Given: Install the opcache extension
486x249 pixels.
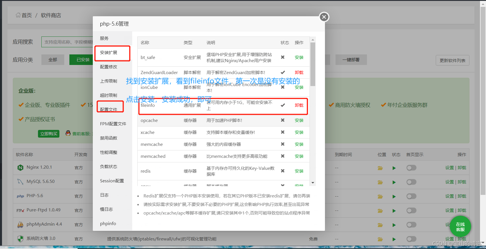Looking at the screenshot, I should 299,121.
